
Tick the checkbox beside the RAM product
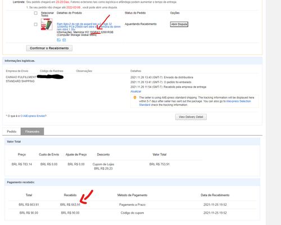tap(35, 24)
